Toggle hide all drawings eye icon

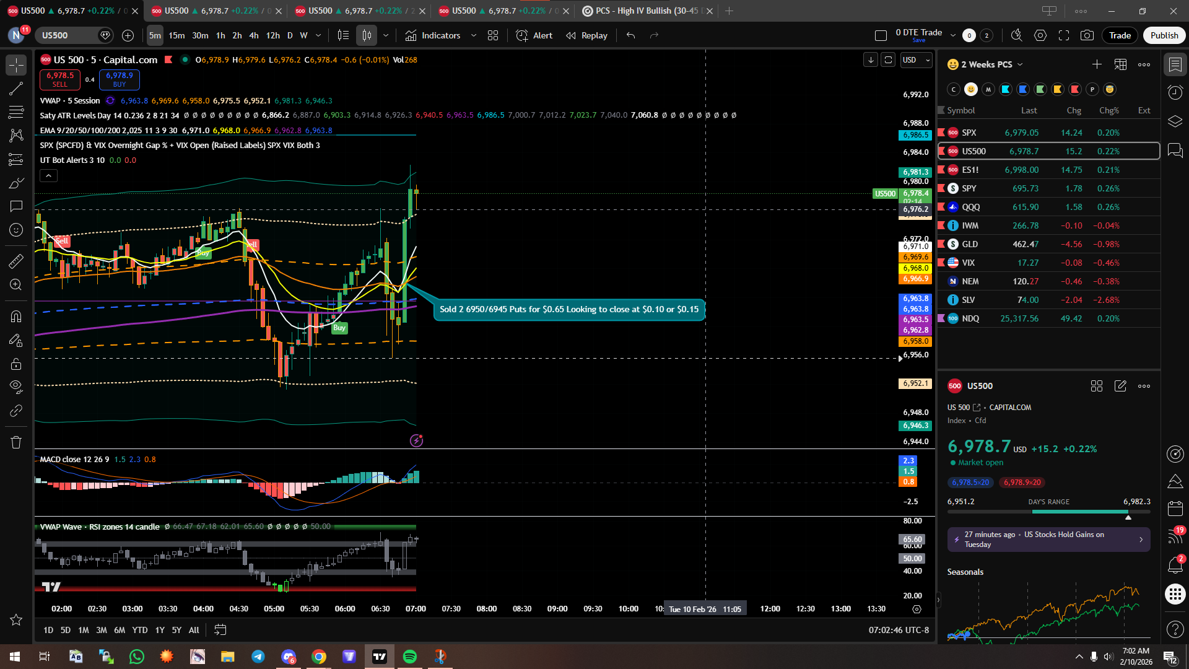click(16, 387)
